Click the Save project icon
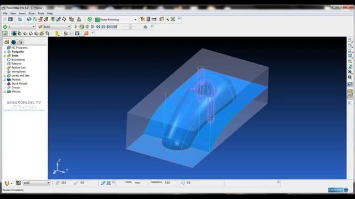The width and height of the screenshot is (355, 199). pyautogui.click(x=11, y=19)
